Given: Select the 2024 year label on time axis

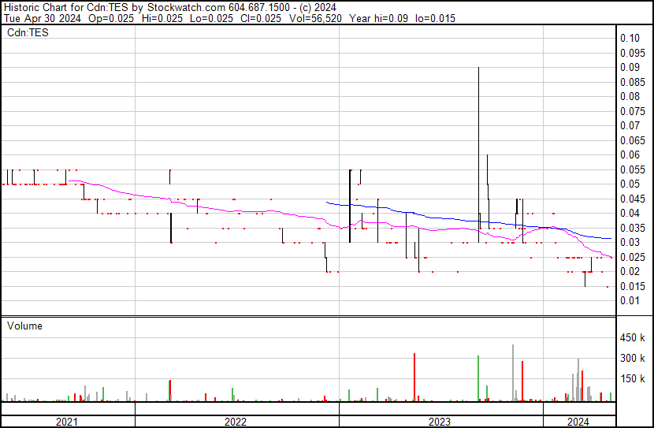Looking at the screenshot, I should coord(578,422).
